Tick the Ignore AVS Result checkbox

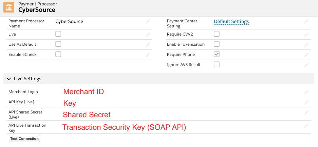click(217, 64)
